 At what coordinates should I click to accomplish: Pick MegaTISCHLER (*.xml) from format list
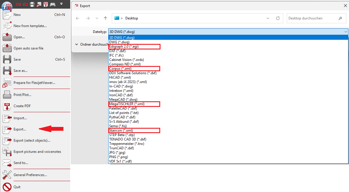[x=134, y=104]
